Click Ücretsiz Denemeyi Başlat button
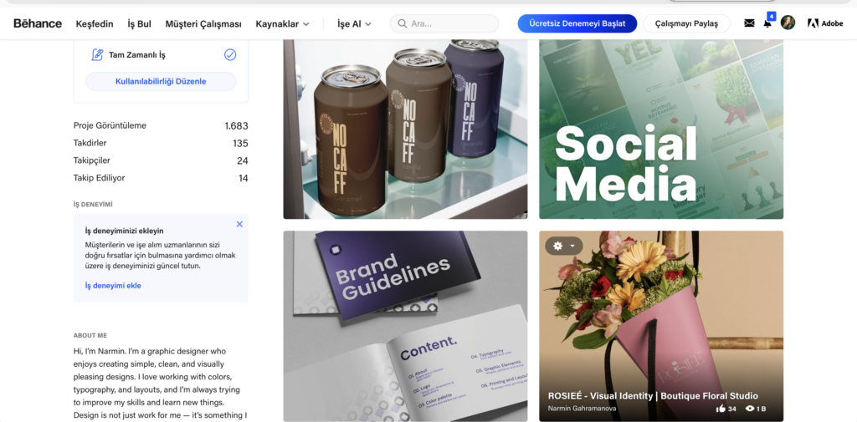Screen dimensions: 857x422 [577, 23]
